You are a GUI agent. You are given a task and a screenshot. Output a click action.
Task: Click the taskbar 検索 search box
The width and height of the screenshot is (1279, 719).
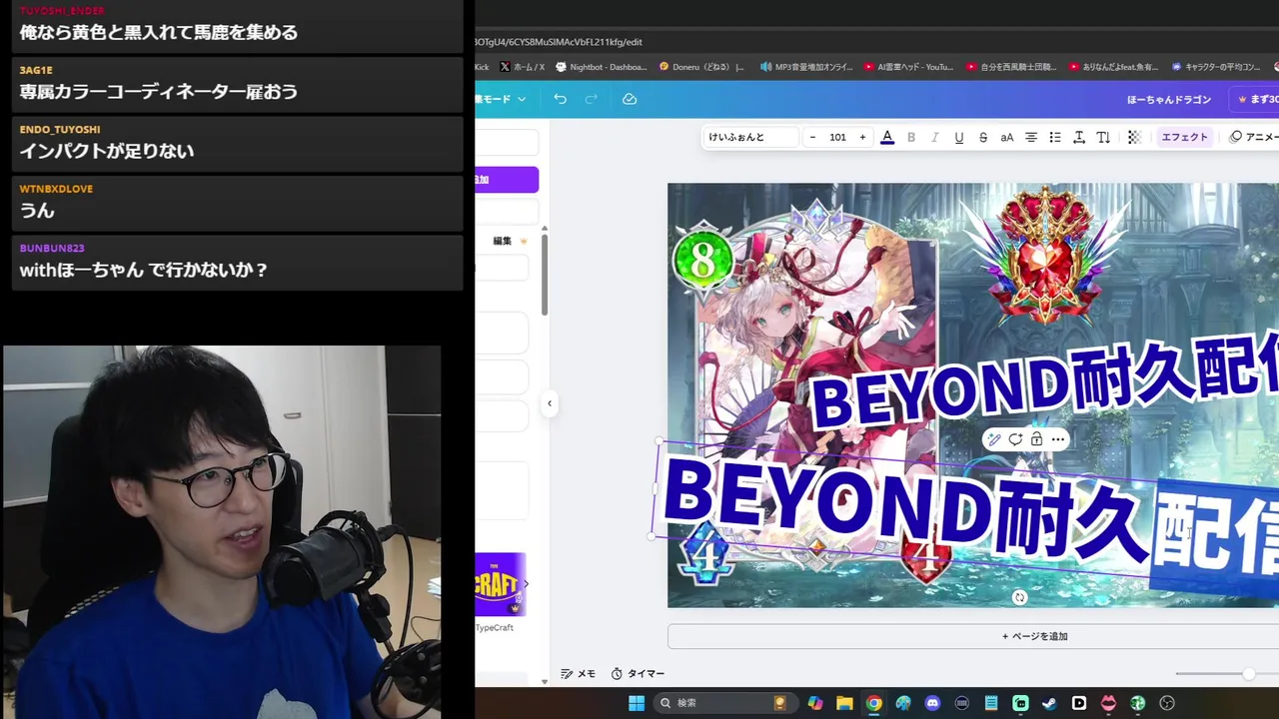pos(724,703)
